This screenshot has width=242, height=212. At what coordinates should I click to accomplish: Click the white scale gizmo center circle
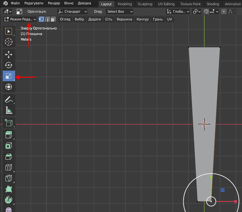(x=211, y=201)
